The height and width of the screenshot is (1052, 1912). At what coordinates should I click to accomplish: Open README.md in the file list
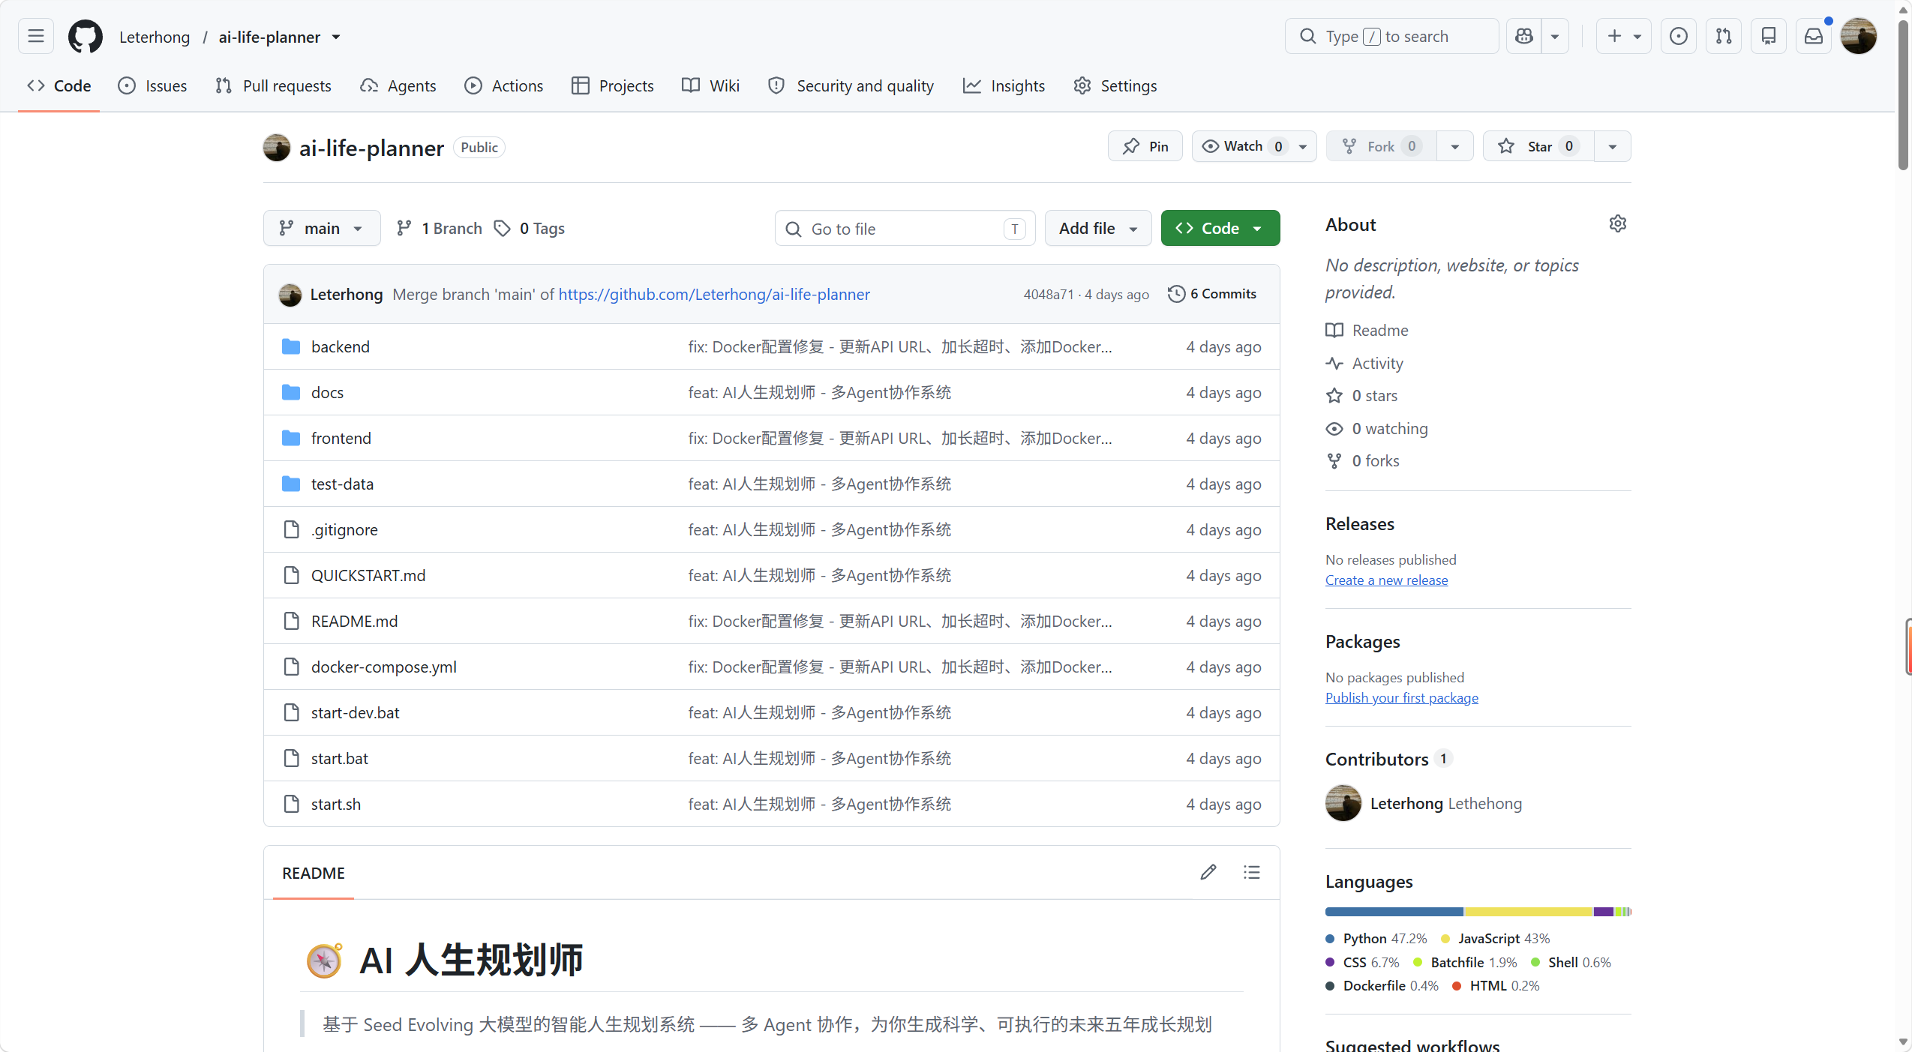[x=355, y=621]
